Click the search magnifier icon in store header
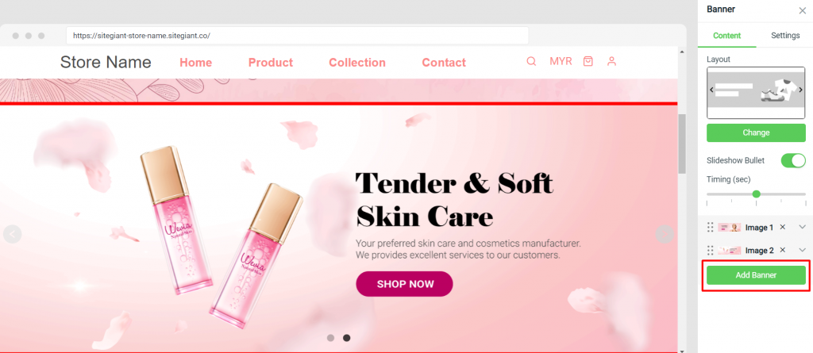 531,61
